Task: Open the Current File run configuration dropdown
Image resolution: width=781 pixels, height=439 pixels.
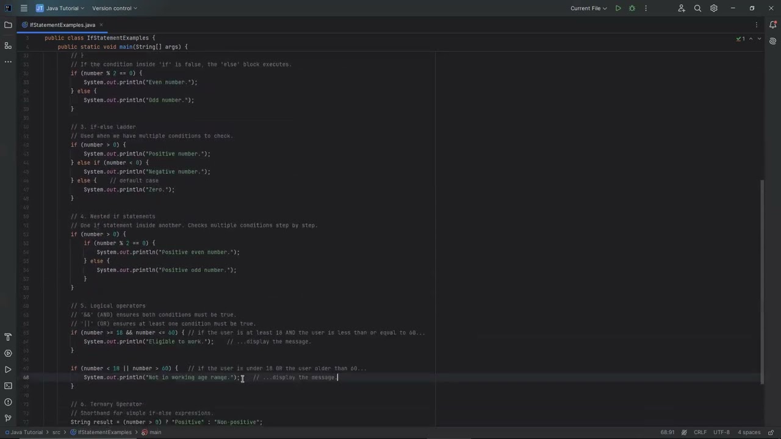Action: coord(588,8)
